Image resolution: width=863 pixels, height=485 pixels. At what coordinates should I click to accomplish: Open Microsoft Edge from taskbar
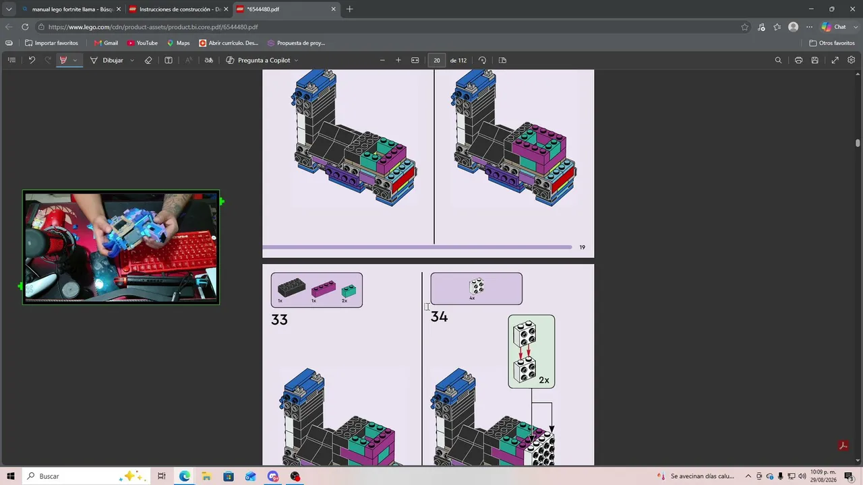pos(184,476)
